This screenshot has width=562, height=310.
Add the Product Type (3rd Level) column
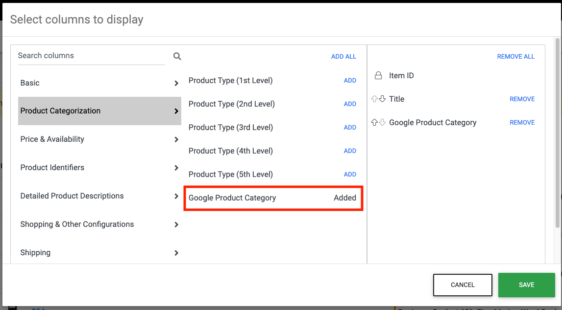[x=350, y=128]
